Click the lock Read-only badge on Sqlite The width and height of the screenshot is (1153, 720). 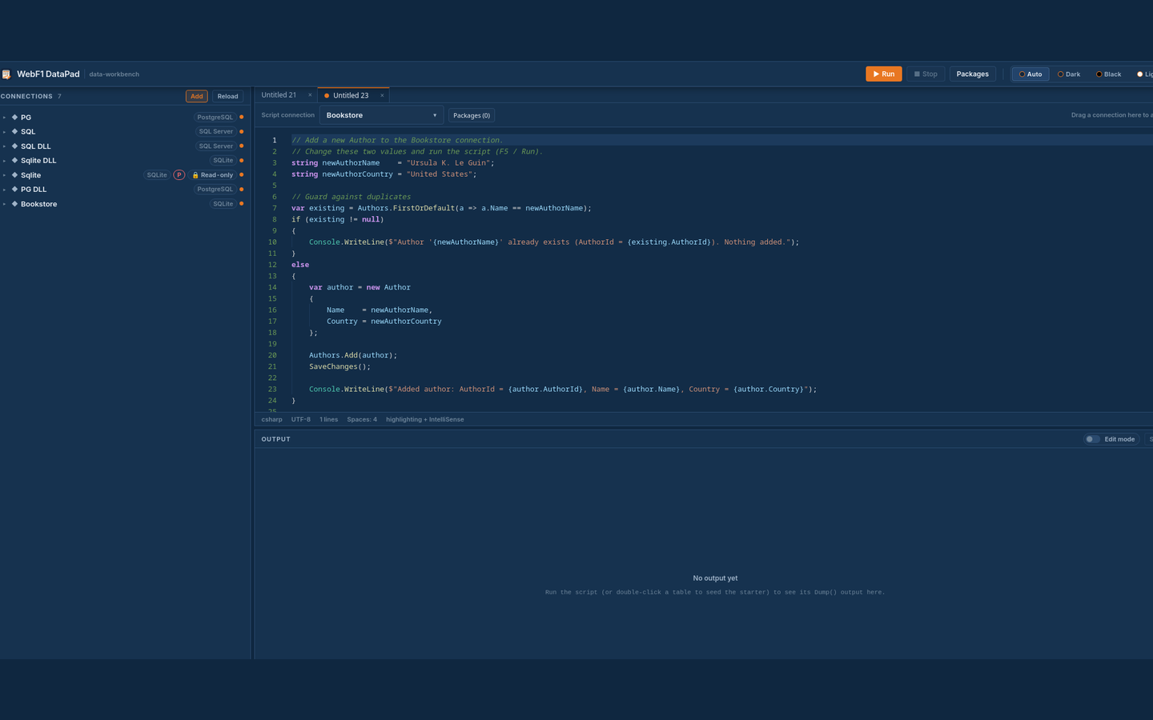(213, 175)
